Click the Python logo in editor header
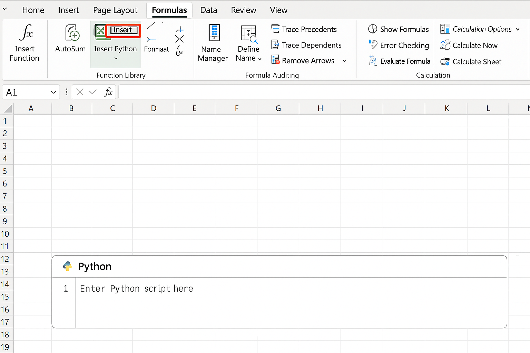530x353 pixels. pos(68,266)
